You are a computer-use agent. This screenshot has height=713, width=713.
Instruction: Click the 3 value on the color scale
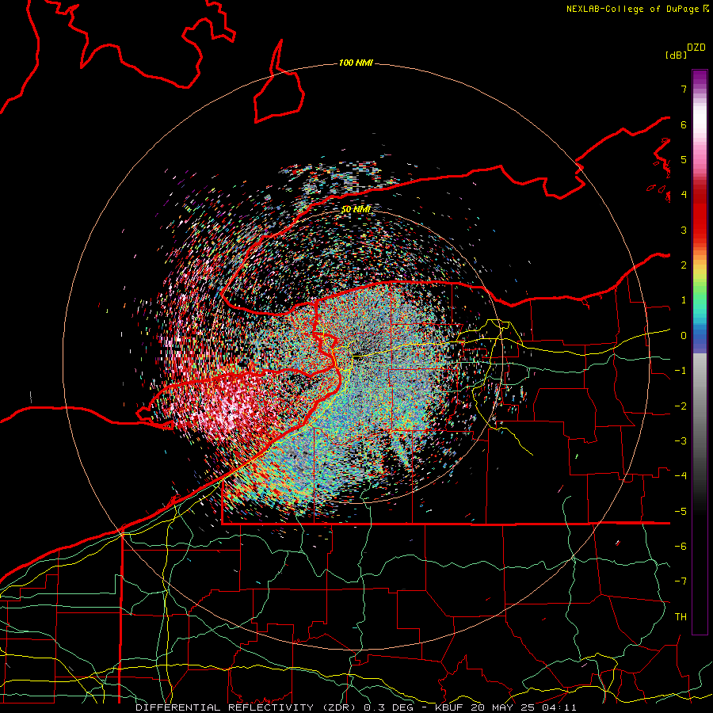tap(684, 230)
